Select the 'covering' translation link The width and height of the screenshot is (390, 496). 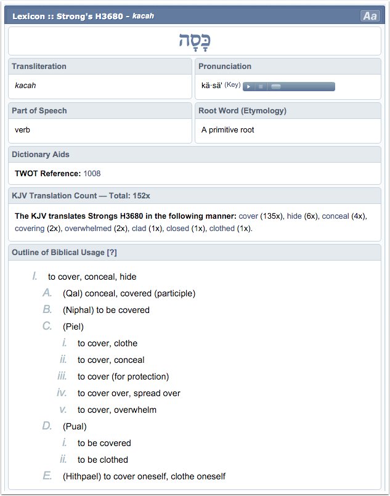pos(30,228)
